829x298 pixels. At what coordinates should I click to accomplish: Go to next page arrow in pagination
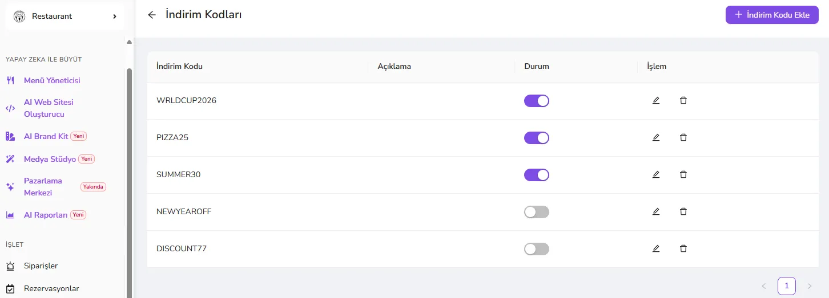pos(809,286)
